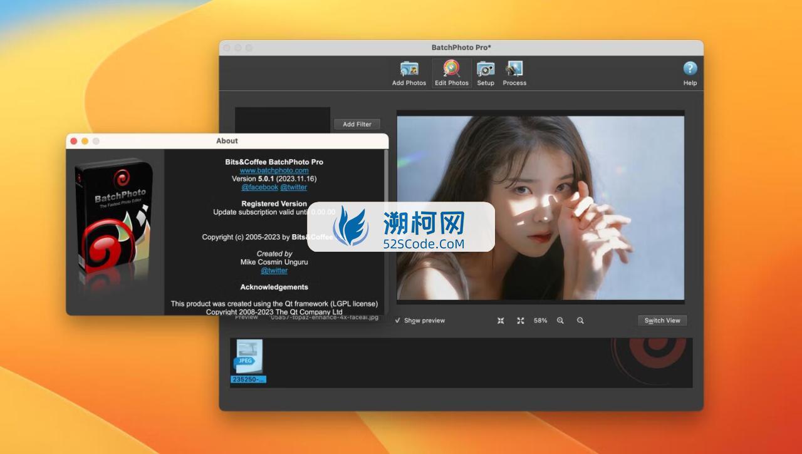Click the 58% zoom value

point(540,321)
